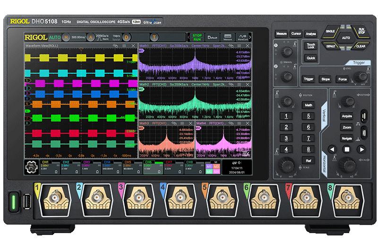378x252 pixels.
Task: Open the on-screen Measure icon
Action: [x=227, y=37]
